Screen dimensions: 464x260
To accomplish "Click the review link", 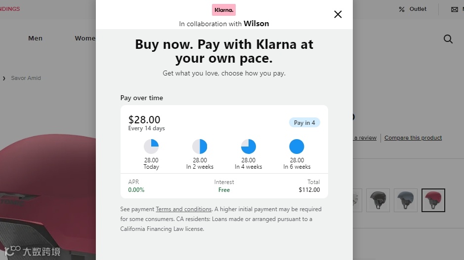I will tap(365, 138).
